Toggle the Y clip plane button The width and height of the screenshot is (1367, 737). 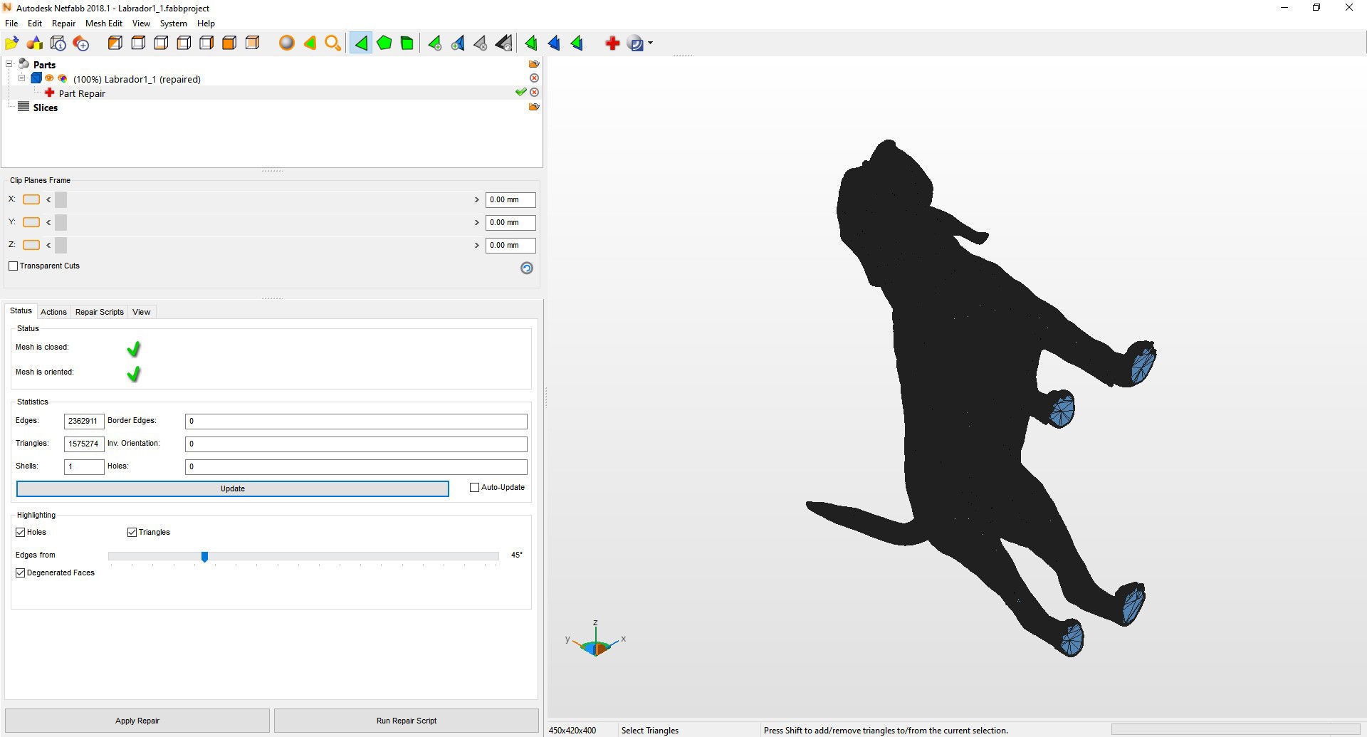(31, 222)
